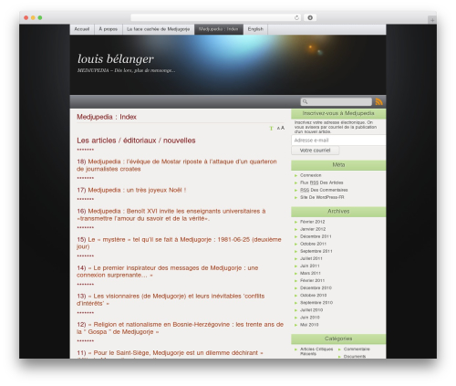
Task: Open article 11 Pour le Saint-Siège
Action: [x=170, y=353]
